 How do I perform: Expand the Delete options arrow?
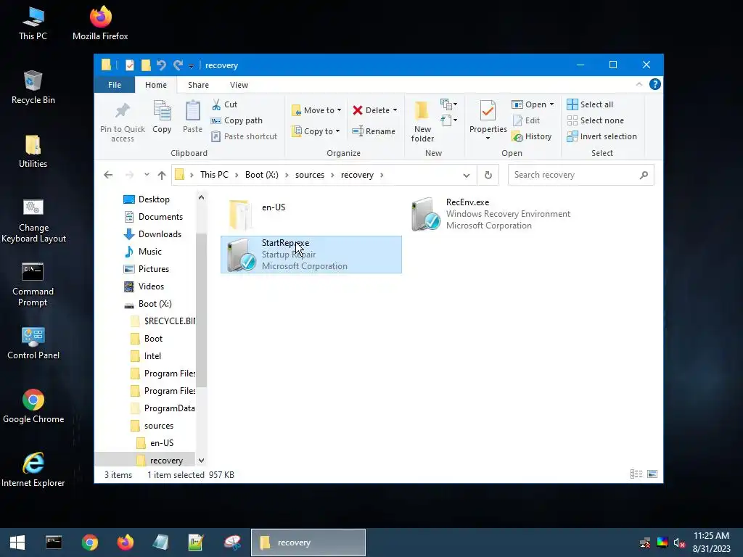395,110
